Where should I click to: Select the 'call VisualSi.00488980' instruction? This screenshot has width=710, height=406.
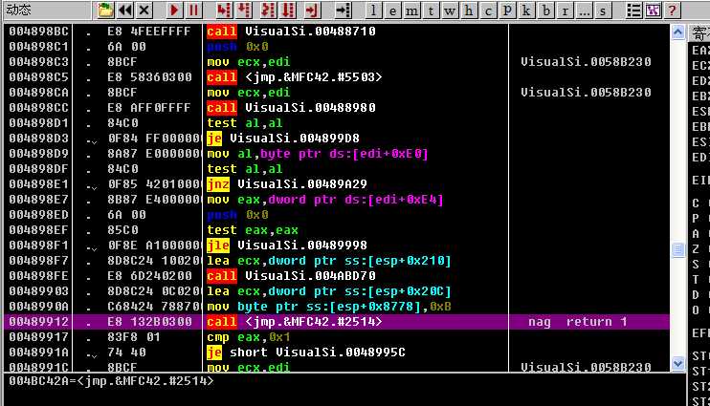291,108
